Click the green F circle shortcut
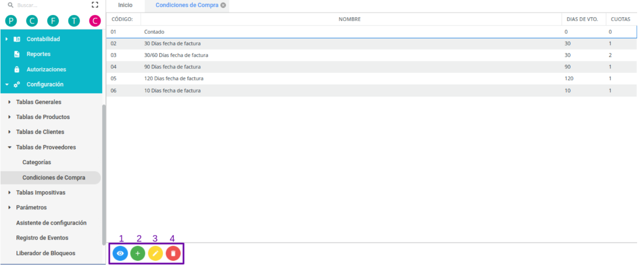The width and height of the screenshot is (639, 266). [x=53, y=21]
